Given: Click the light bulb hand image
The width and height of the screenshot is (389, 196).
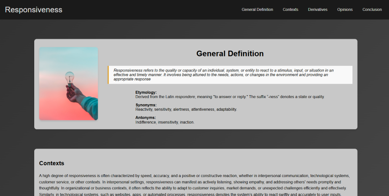Looking at the screenshot, I should coord(68,84).
